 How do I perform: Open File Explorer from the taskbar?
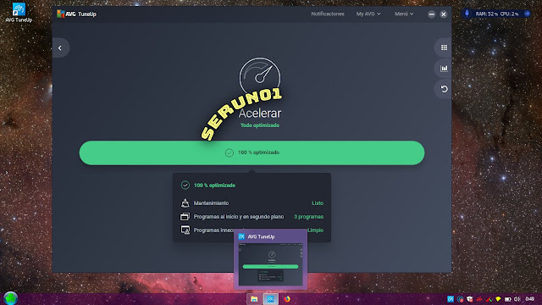coord(254,299)
